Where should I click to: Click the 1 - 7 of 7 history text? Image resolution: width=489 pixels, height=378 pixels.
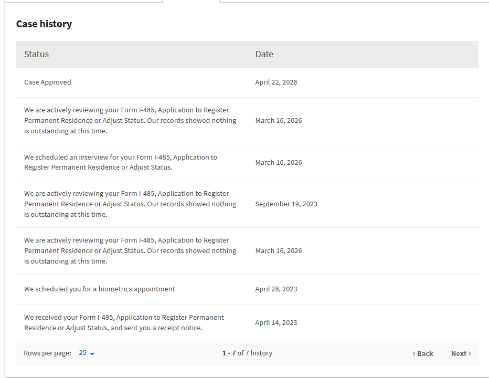point(247,353)
